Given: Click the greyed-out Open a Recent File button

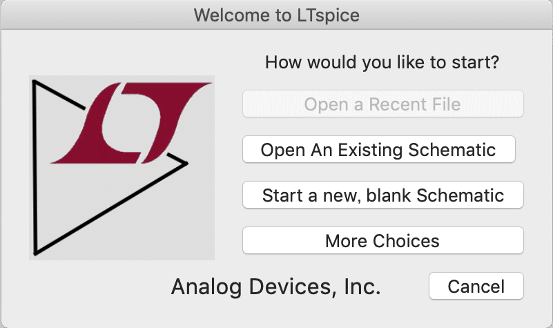Looking at the screenshot, I should [x=383, y=105].
